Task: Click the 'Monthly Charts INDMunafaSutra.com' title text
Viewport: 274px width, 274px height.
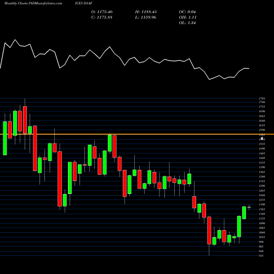Action: tap(33, 3)
